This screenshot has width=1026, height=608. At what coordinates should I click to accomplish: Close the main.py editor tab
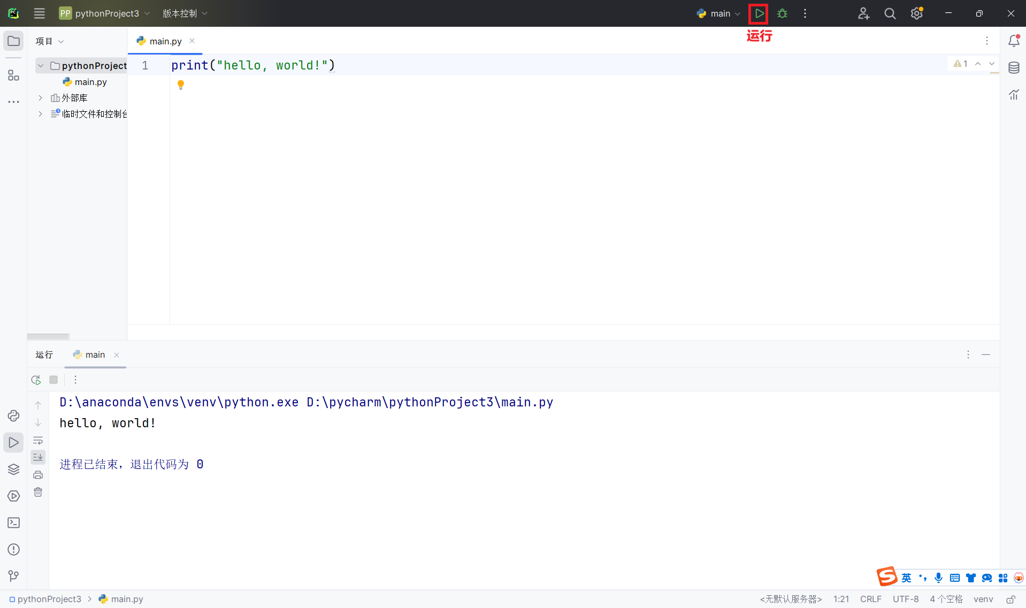pyautogui.click(x=192, y=41)
